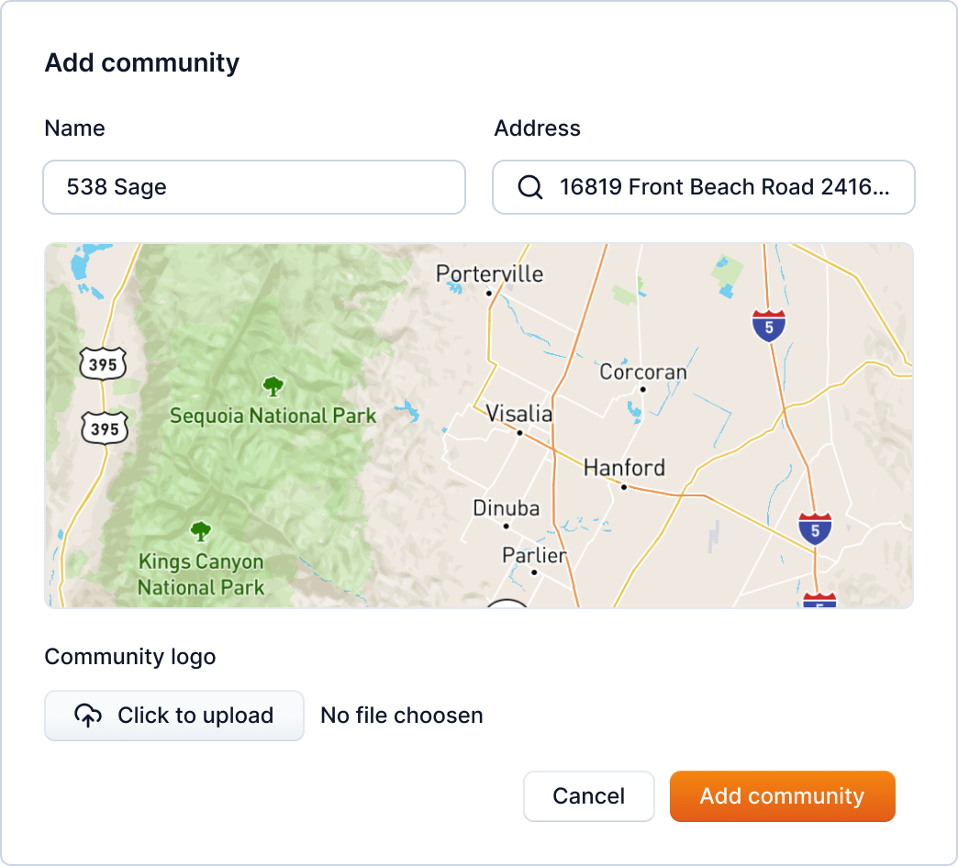
Task: Click the lower US Route 395 shield
Action: [104, 427]
